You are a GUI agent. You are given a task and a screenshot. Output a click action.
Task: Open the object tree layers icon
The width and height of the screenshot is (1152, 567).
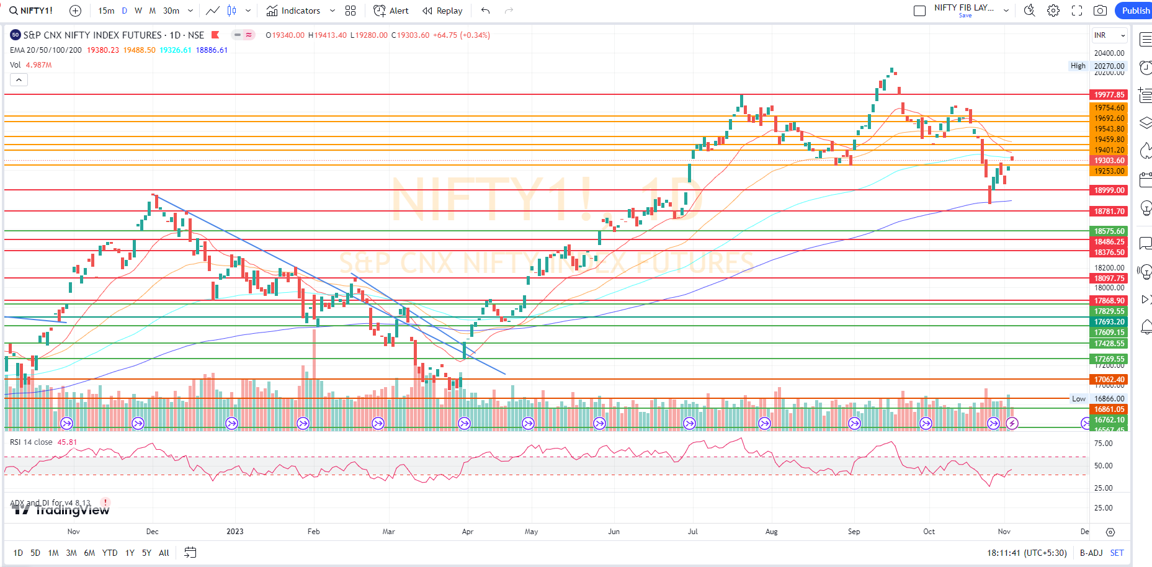(1145, 123)
